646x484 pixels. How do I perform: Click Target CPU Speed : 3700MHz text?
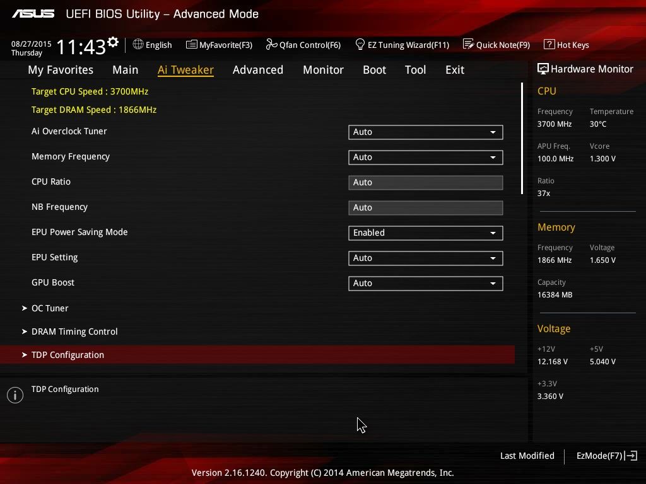pos(90,91)
